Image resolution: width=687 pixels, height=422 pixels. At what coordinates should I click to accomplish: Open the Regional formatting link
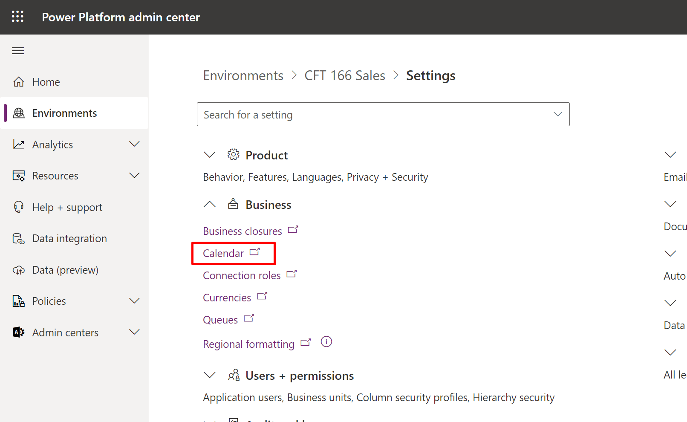click(x=249, y=344)
